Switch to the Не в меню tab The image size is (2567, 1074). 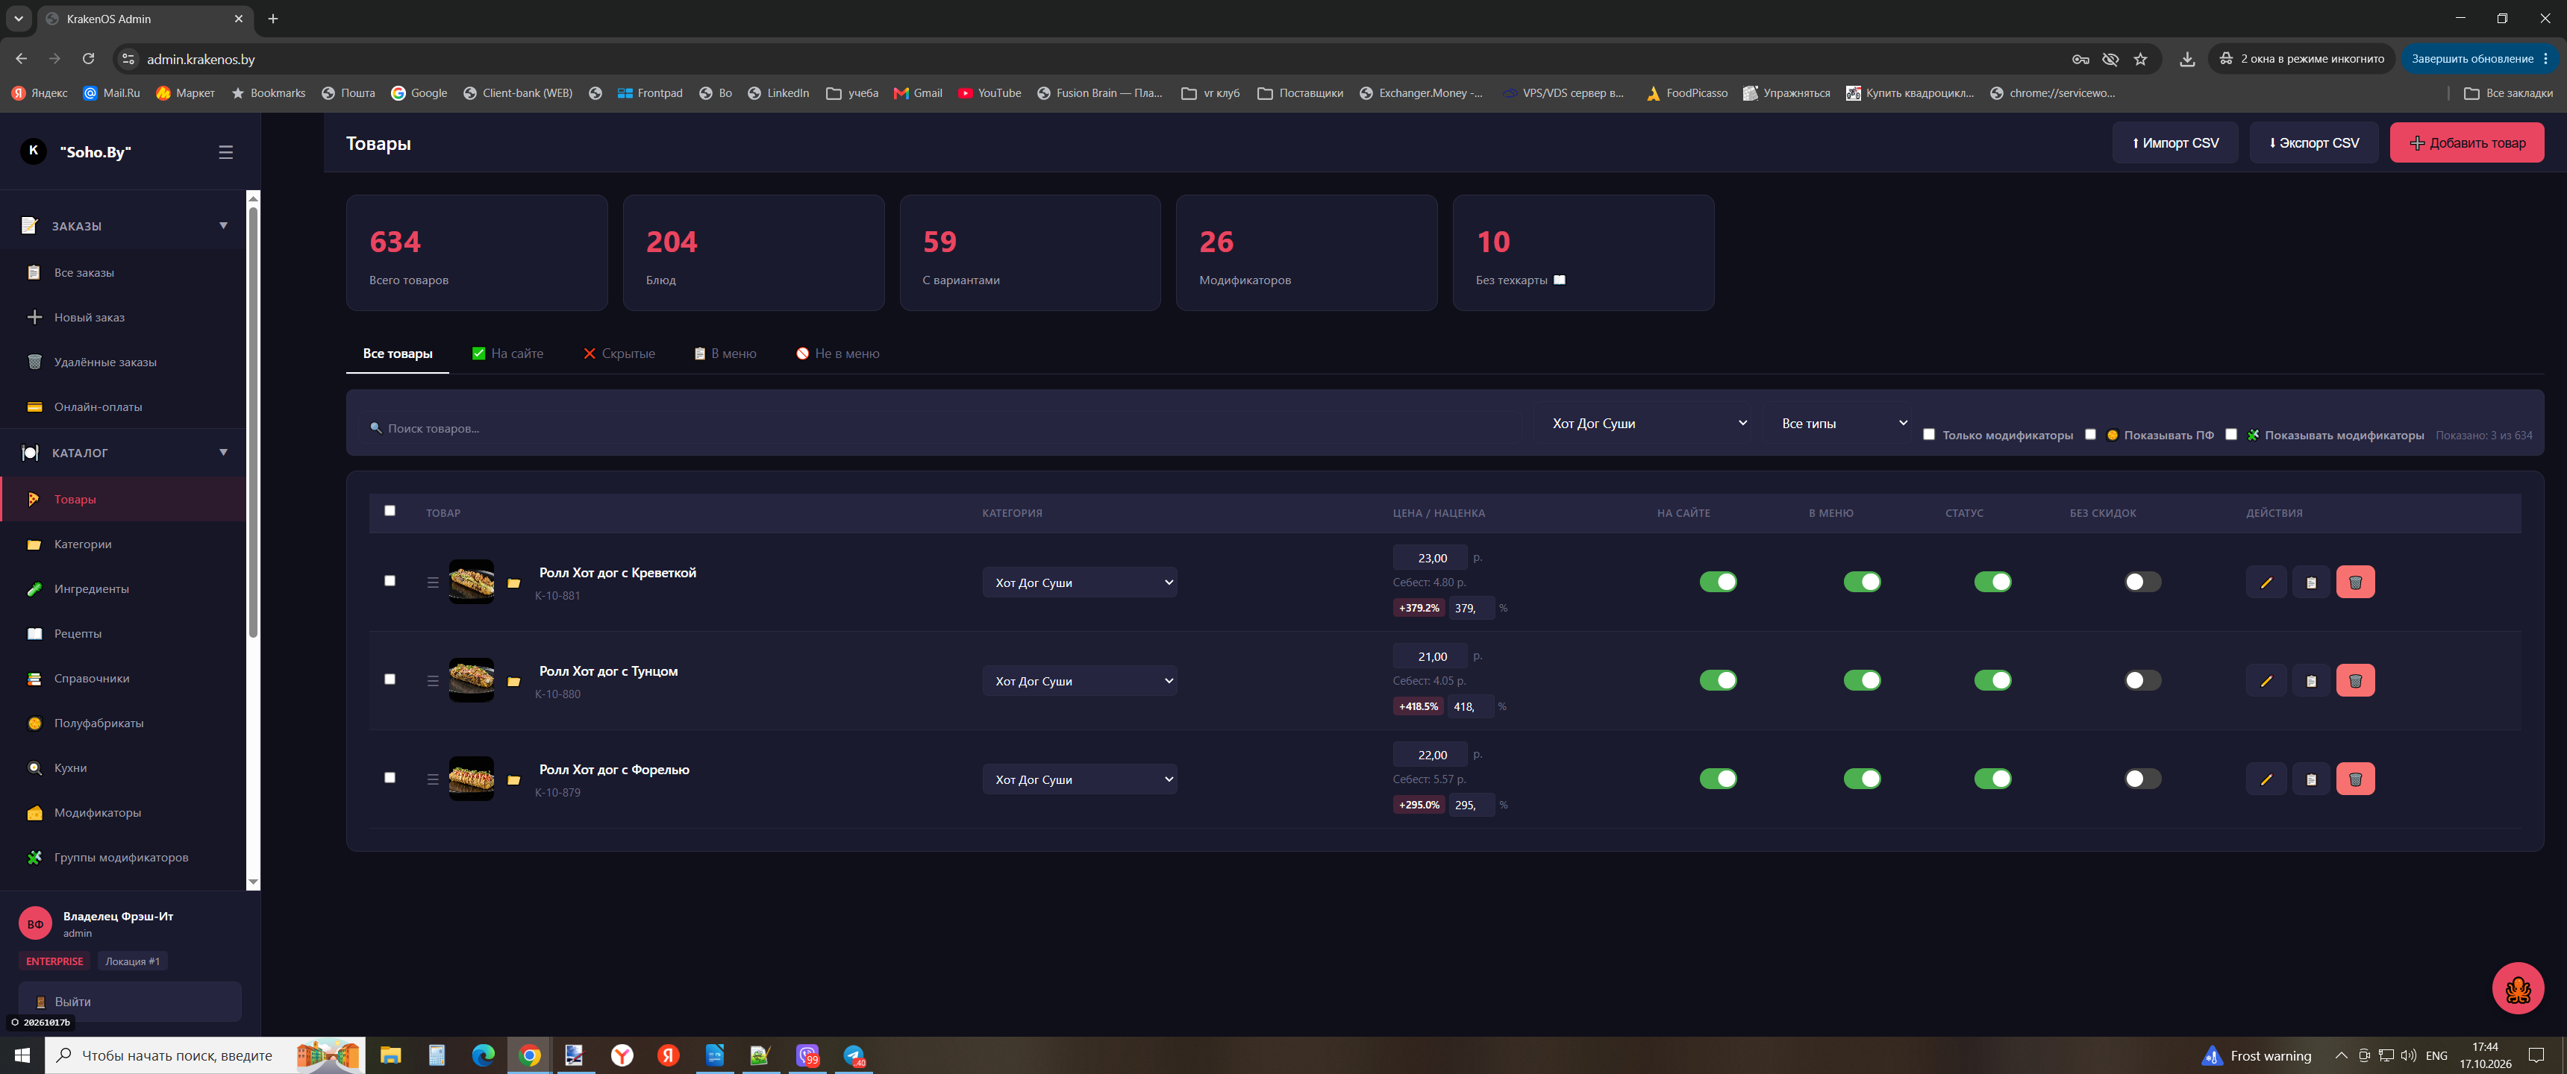tap(837, 354)
